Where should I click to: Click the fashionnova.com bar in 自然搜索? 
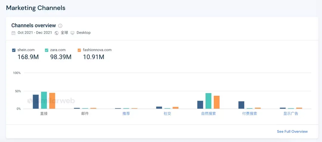217,102
